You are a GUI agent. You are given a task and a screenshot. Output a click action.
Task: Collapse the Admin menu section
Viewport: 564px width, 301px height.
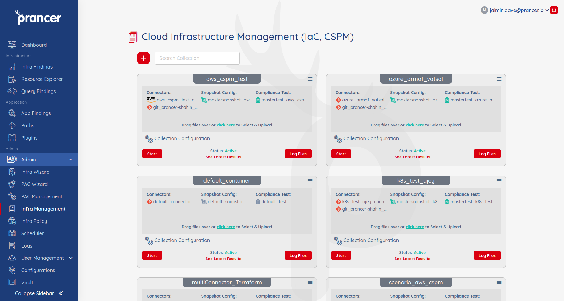click(70, 160)
